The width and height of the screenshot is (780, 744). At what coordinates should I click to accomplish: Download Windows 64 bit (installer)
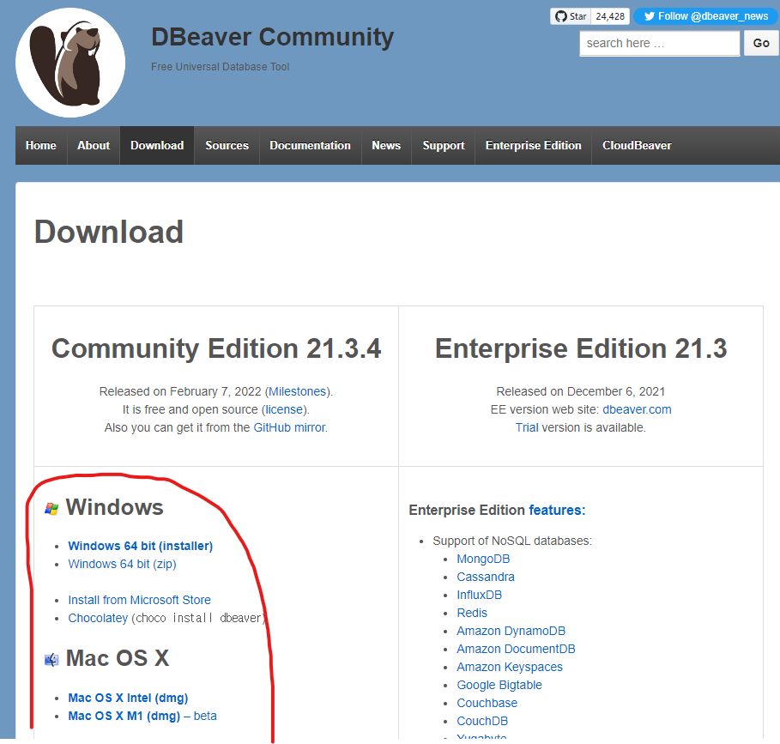(x=140, y=546)
